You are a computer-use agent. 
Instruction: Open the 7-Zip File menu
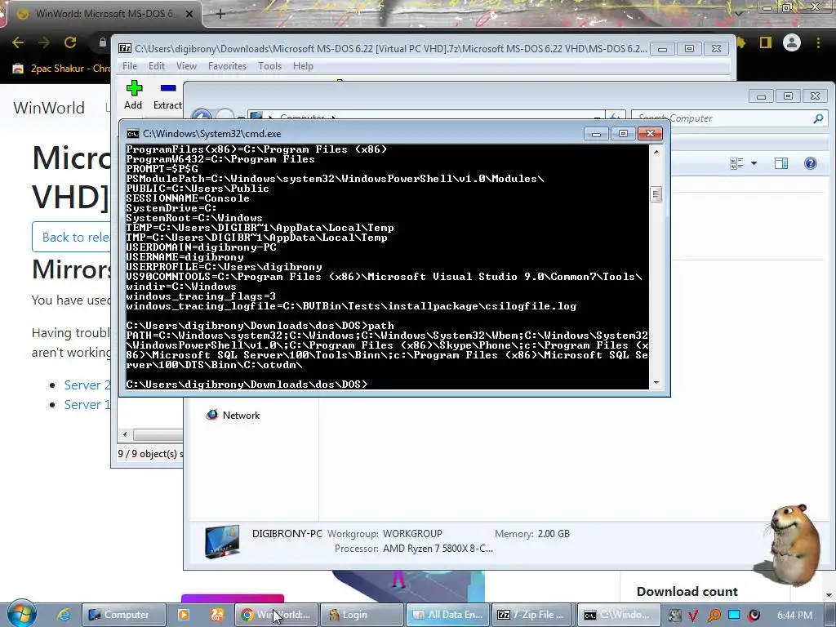click(x=130, y=66)
